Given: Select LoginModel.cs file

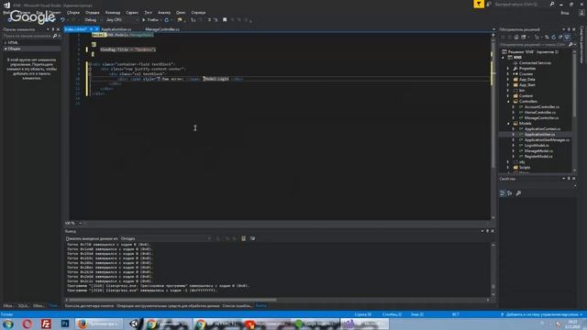Looking at the screenshot, I should pyautogui.click(x=537, y=145).
